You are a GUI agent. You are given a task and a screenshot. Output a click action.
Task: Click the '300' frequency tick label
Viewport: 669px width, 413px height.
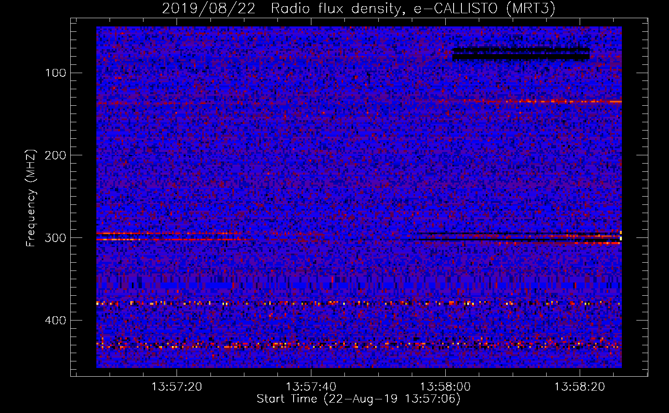(x=56, y=238)
